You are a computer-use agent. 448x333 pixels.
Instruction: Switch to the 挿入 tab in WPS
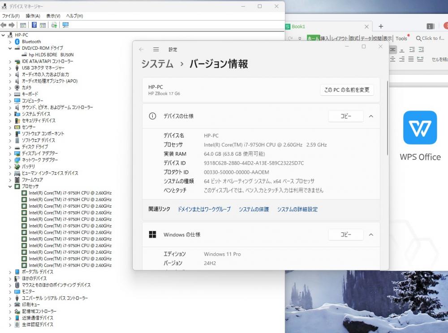click(324, 38)
